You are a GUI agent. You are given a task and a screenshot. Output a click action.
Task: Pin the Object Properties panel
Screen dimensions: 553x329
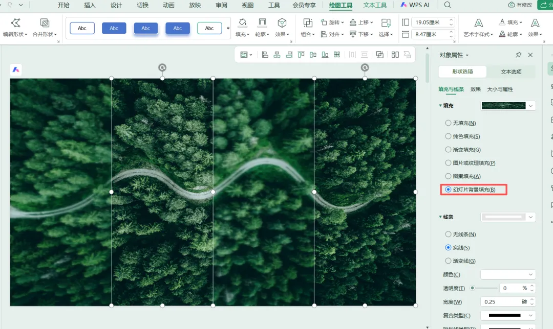(518, 55)
